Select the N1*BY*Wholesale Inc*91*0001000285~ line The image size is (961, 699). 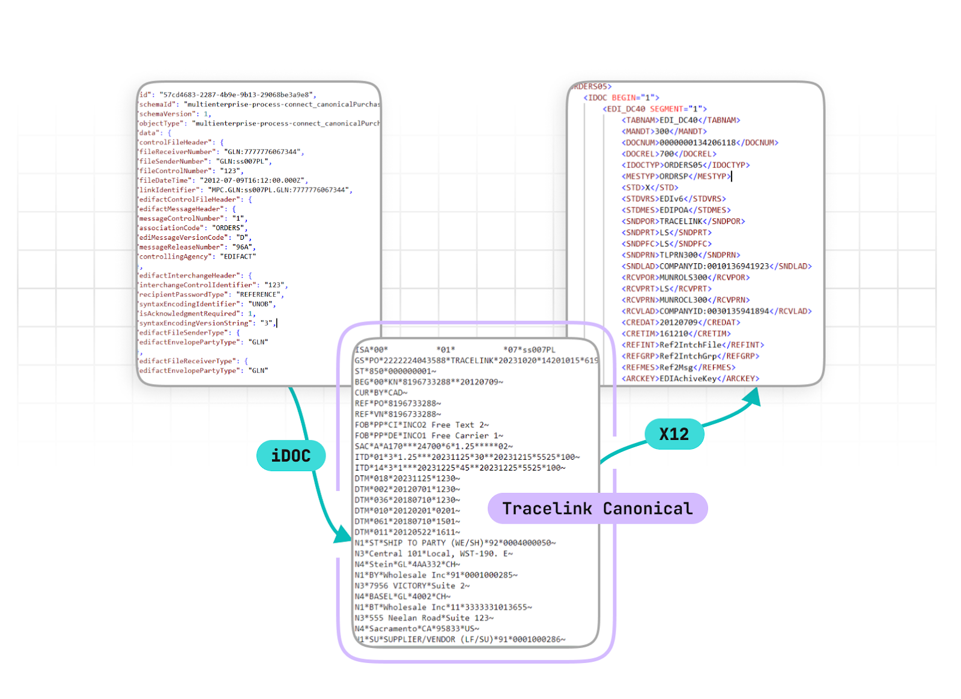pos(436,576)
